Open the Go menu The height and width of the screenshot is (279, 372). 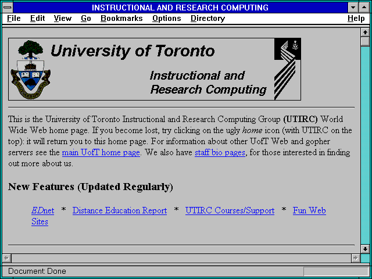coord(86,18)
